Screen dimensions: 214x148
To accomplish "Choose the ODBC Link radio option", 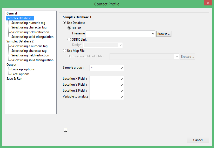I will [x=69, y=40].
